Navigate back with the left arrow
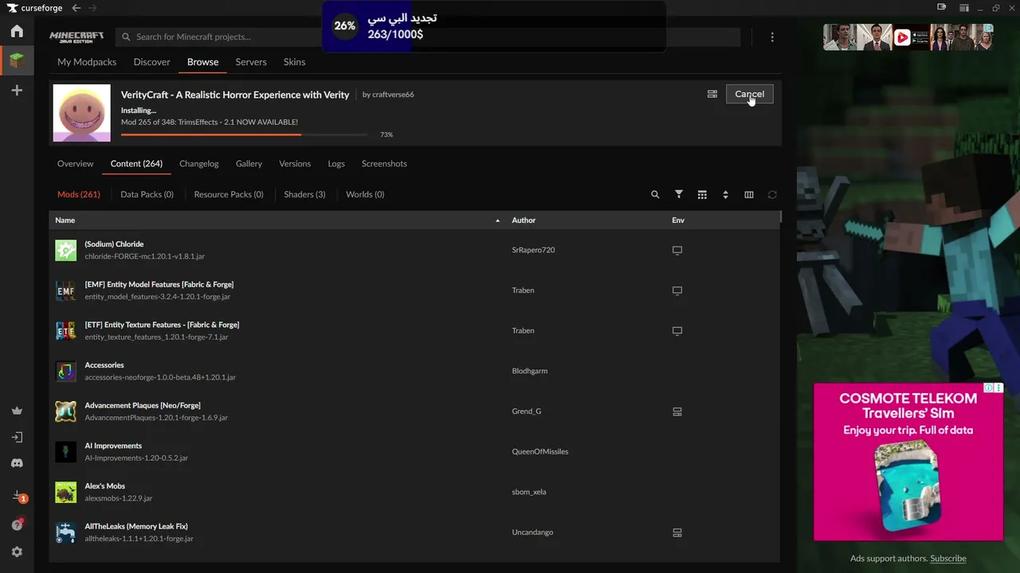The image size is (1020, 573). pos(76,8)
